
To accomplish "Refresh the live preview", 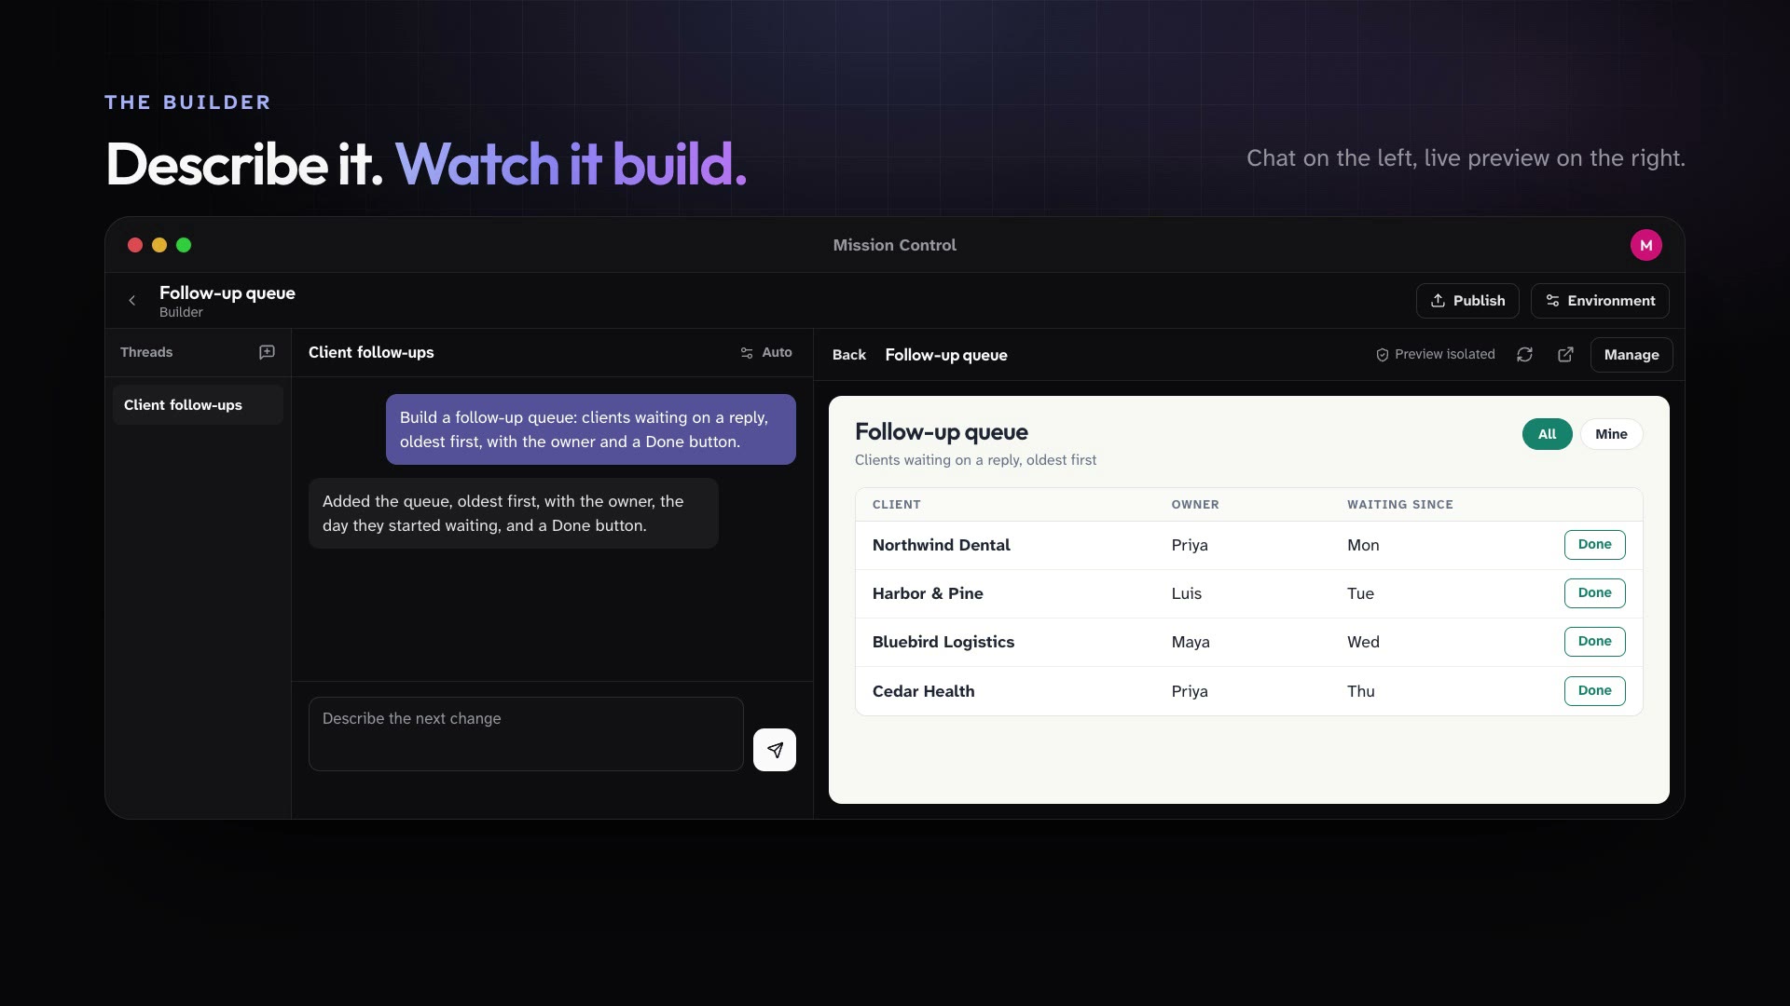I will point(1524,354).
